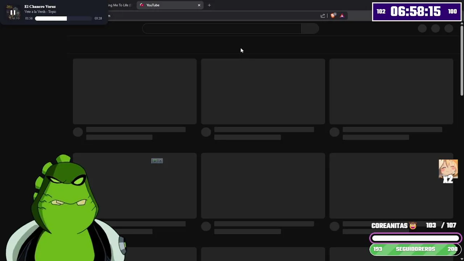Seek within the song progress bar

pos(63,18)
